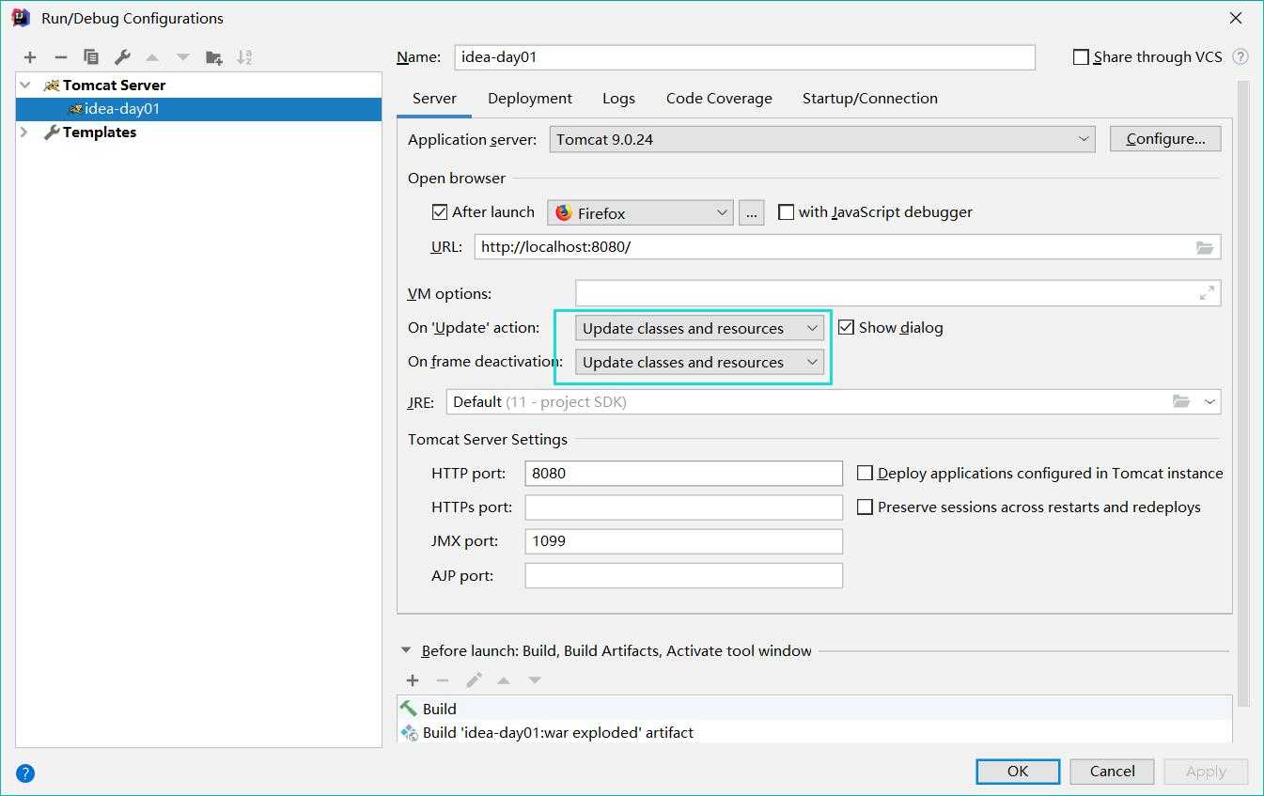The image size is (1264, 796).
Task: Select Templates label in tree
Action: point(100,133)
